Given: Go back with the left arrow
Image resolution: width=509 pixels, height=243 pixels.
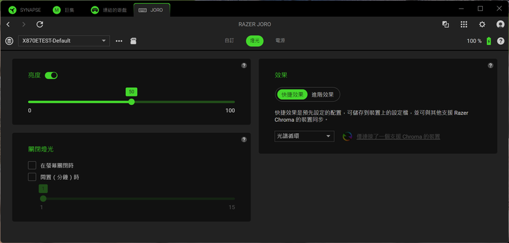Looking at the screenshot, I should click(8, 24).
